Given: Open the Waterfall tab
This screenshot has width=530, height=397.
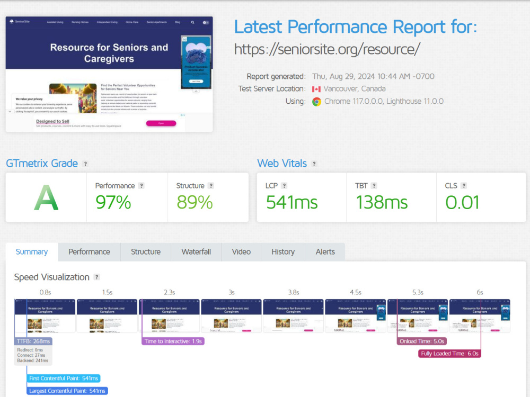Looking at the screenshot, I should point(196,252).
